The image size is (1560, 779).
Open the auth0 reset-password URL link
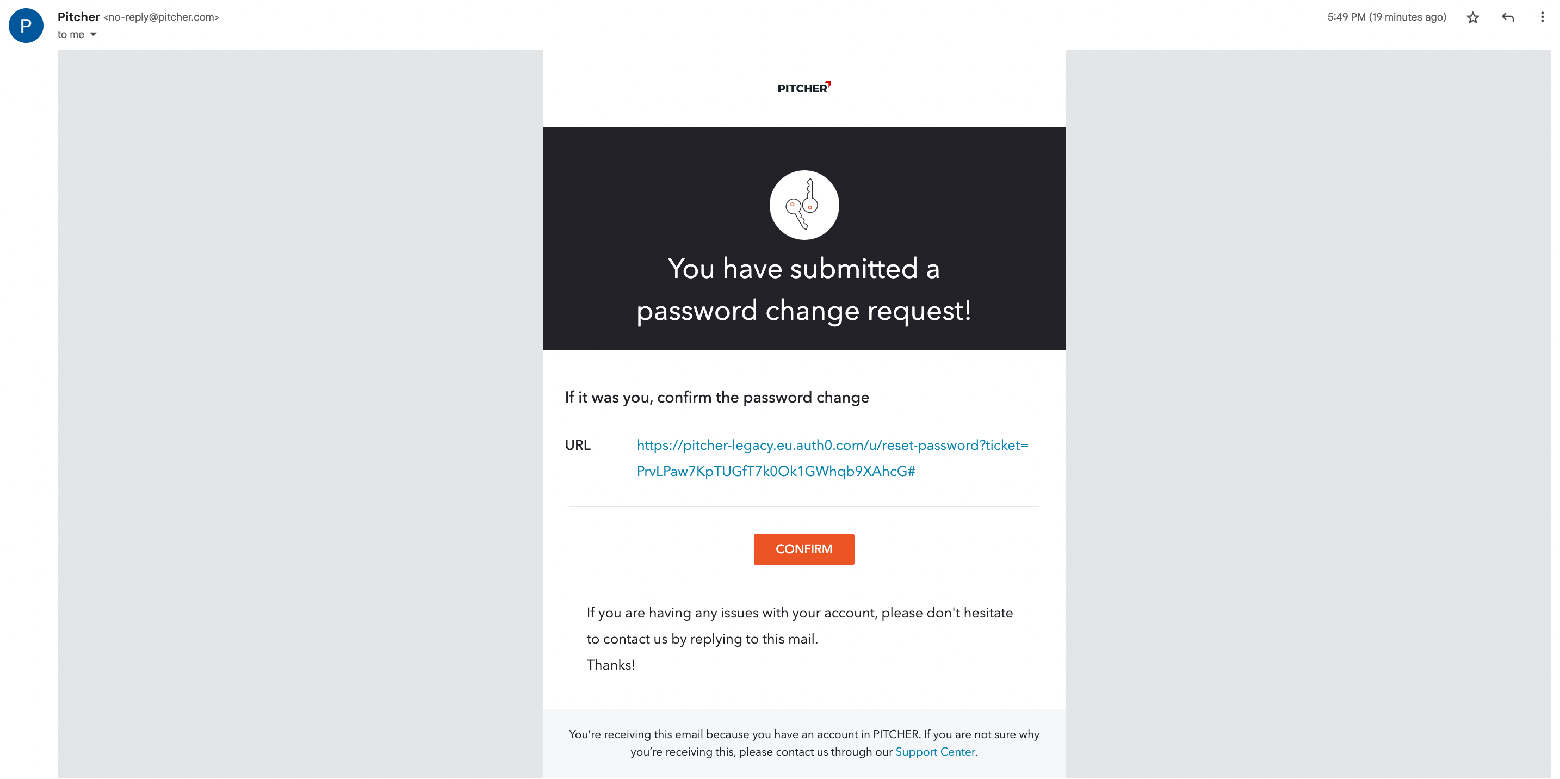(832, 446)
